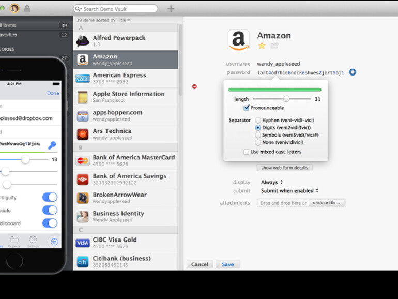Click the BrokenArrowWear icon
The image size is (398, 299).
[83, 198]
